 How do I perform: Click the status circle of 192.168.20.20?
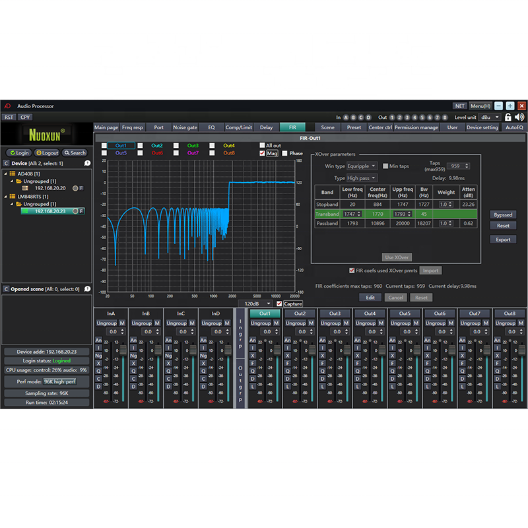coord(75,188)
